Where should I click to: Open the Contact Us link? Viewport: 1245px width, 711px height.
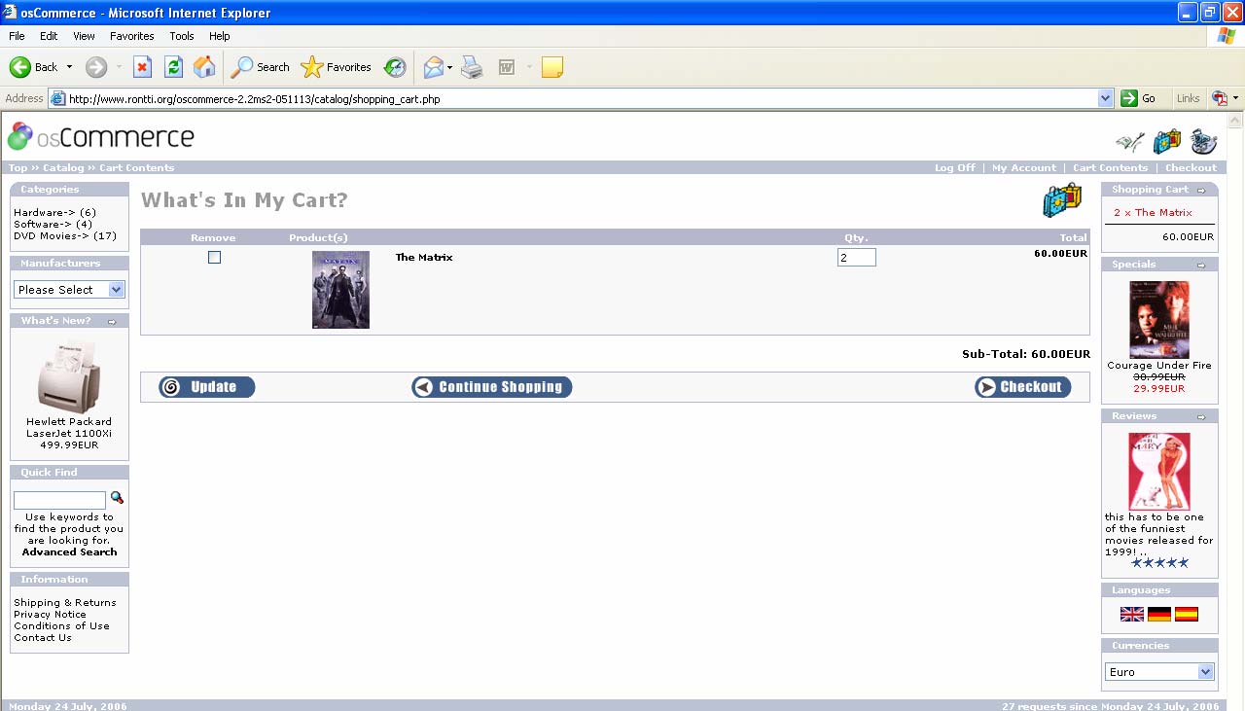point(43,638)
